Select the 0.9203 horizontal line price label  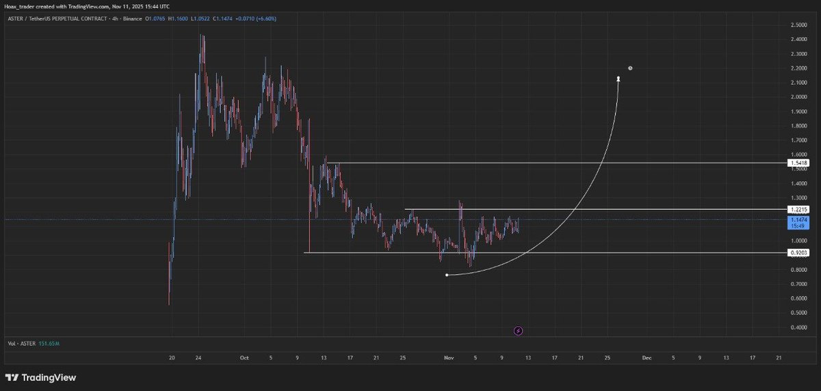798,253
